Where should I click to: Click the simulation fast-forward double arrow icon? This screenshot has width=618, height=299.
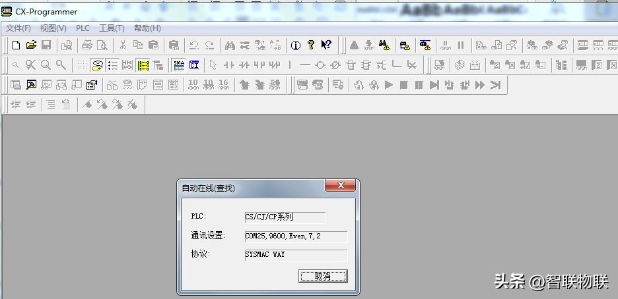(x=479, y=84)
